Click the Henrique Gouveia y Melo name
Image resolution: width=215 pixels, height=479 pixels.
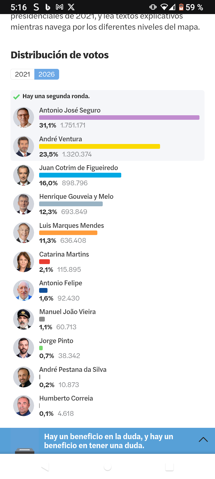pos(76,196)
